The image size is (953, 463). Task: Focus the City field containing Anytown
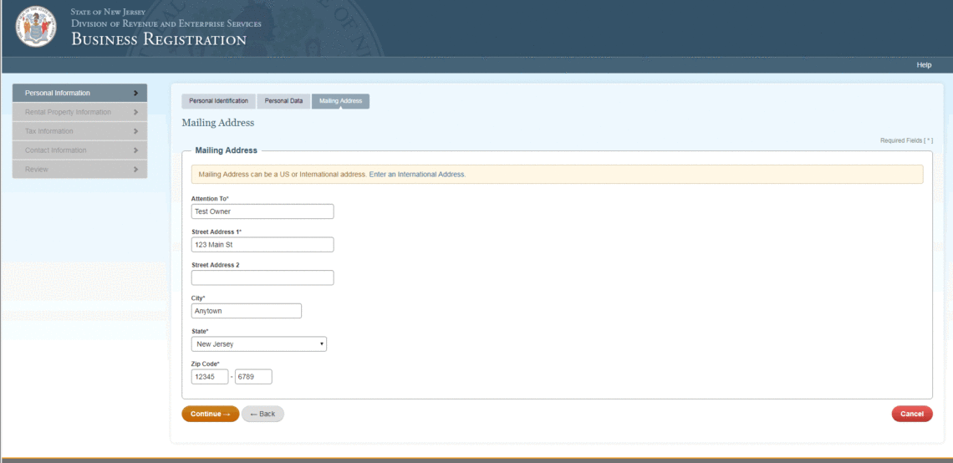[246, 311]
